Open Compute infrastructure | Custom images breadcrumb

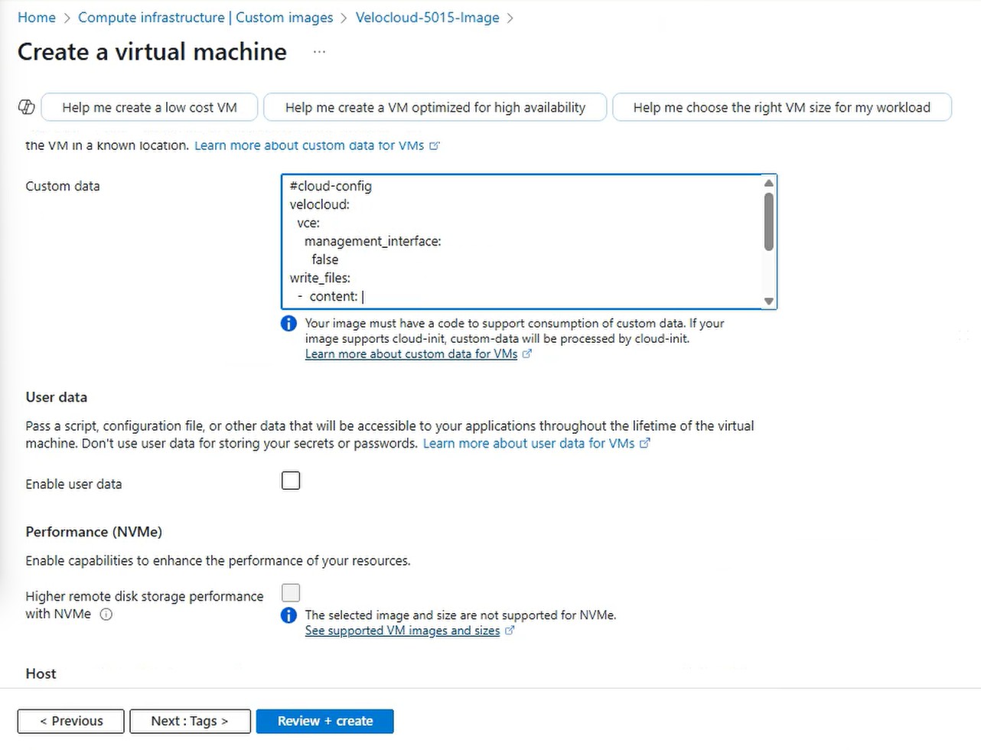click(206, 18)
